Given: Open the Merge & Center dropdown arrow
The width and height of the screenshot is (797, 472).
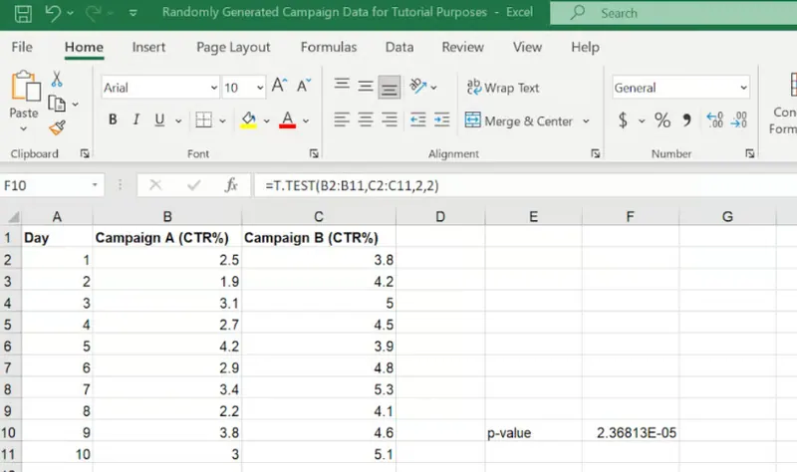Looking at the screenshot, I should pos(587,120).
